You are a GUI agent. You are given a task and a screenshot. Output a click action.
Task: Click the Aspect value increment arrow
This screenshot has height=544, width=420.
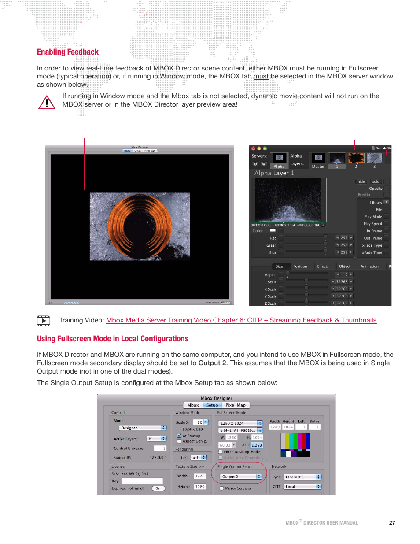click(351, 274)
